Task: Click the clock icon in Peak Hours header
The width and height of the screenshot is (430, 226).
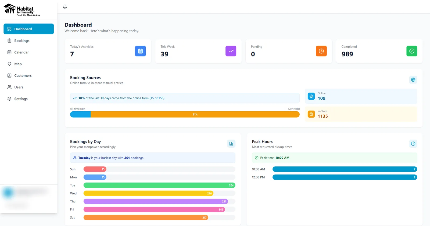Action: pos(413,144)
